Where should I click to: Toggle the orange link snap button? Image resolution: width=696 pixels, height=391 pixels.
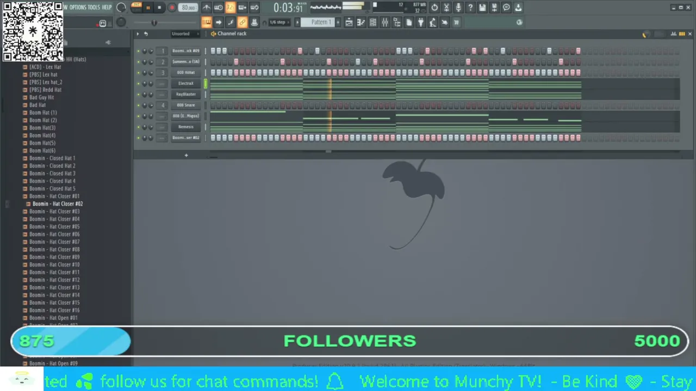pyautogui.click(x=242, y=22)
